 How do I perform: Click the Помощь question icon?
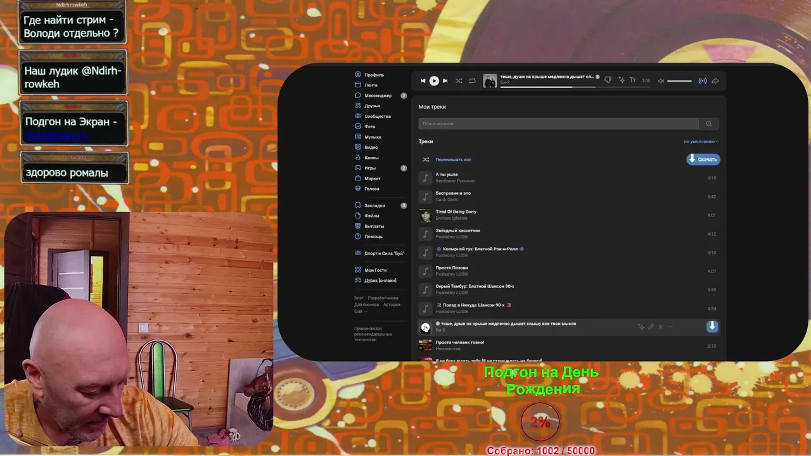[358, 236]
